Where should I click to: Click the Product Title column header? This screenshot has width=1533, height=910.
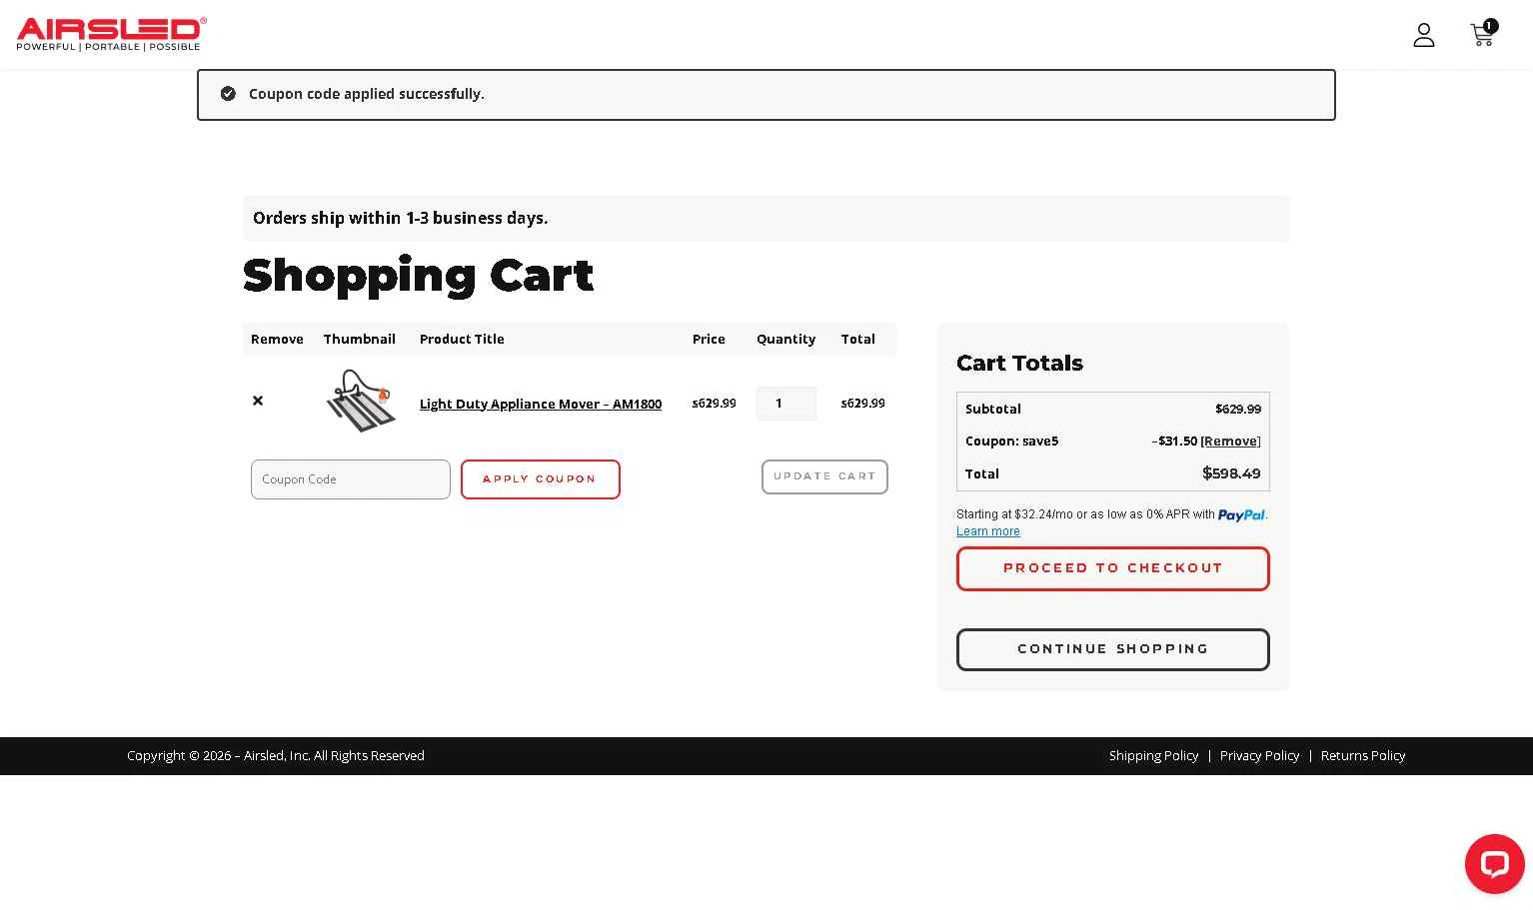(x=462, y=340)
